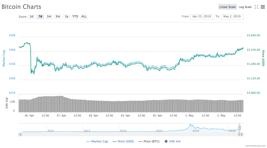Click the 30. Apr axis label
This screenshot has height=148, width=267.
click(x=157, y=116)
